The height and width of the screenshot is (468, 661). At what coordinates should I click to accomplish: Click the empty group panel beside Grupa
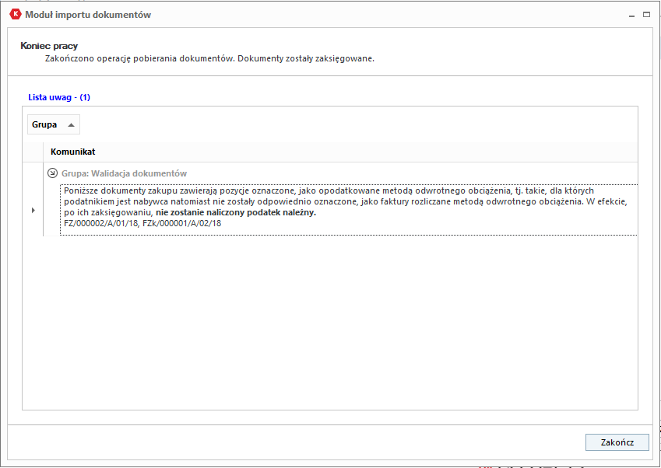[350, 124]
